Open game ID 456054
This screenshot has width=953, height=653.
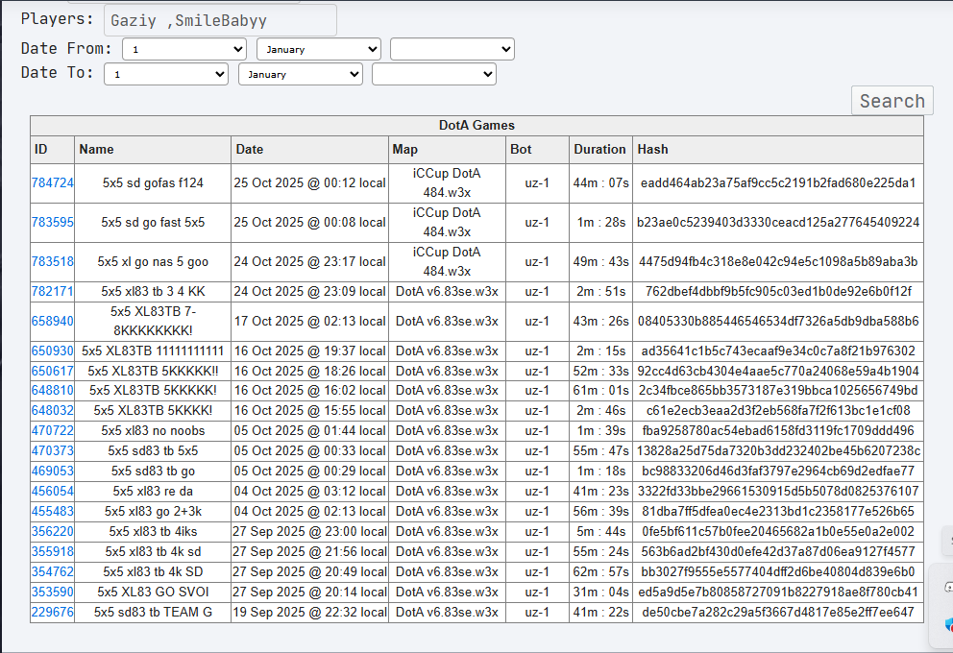[x=52, y=492]
